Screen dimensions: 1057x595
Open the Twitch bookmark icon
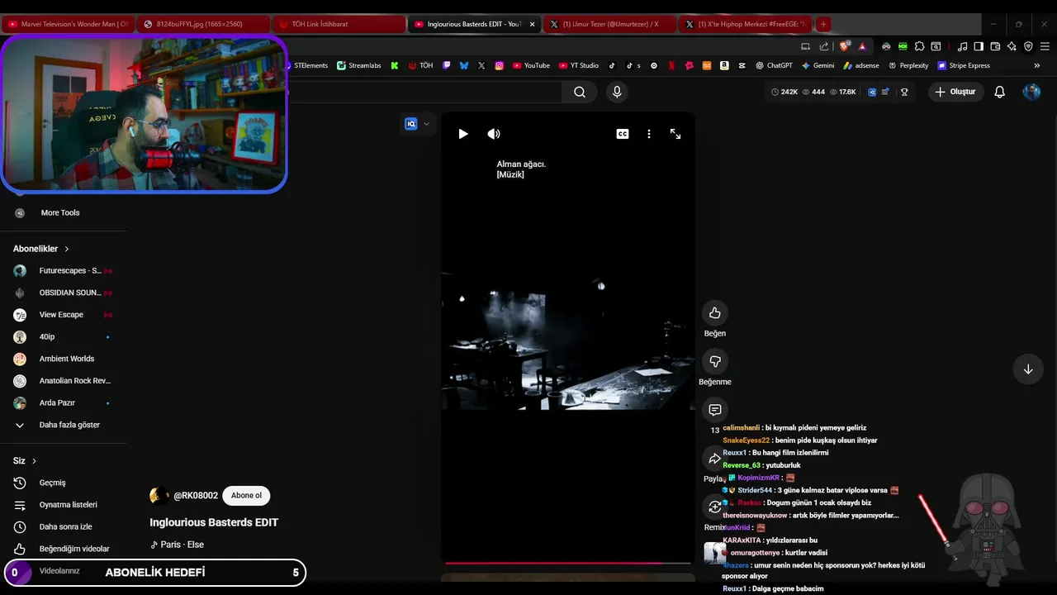[447, 65]
